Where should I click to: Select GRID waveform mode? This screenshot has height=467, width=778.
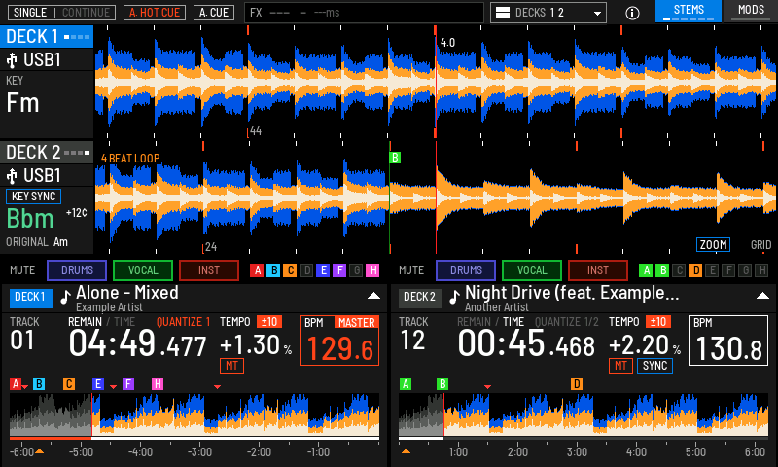760,245
